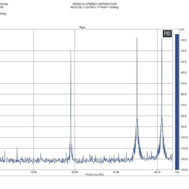189x189 pixels.
Task: Click the blue Pwr level meter bar
Action: tap(177, 102)
